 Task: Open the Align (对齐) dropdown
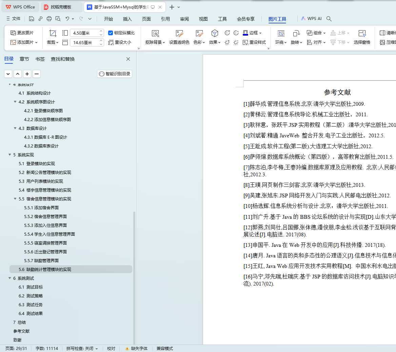click(x=316, y=42)
